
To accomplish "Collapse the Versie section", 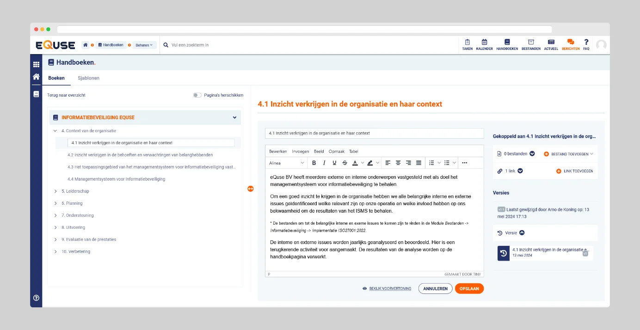I will pyautogui.click(x=522, y=233).
